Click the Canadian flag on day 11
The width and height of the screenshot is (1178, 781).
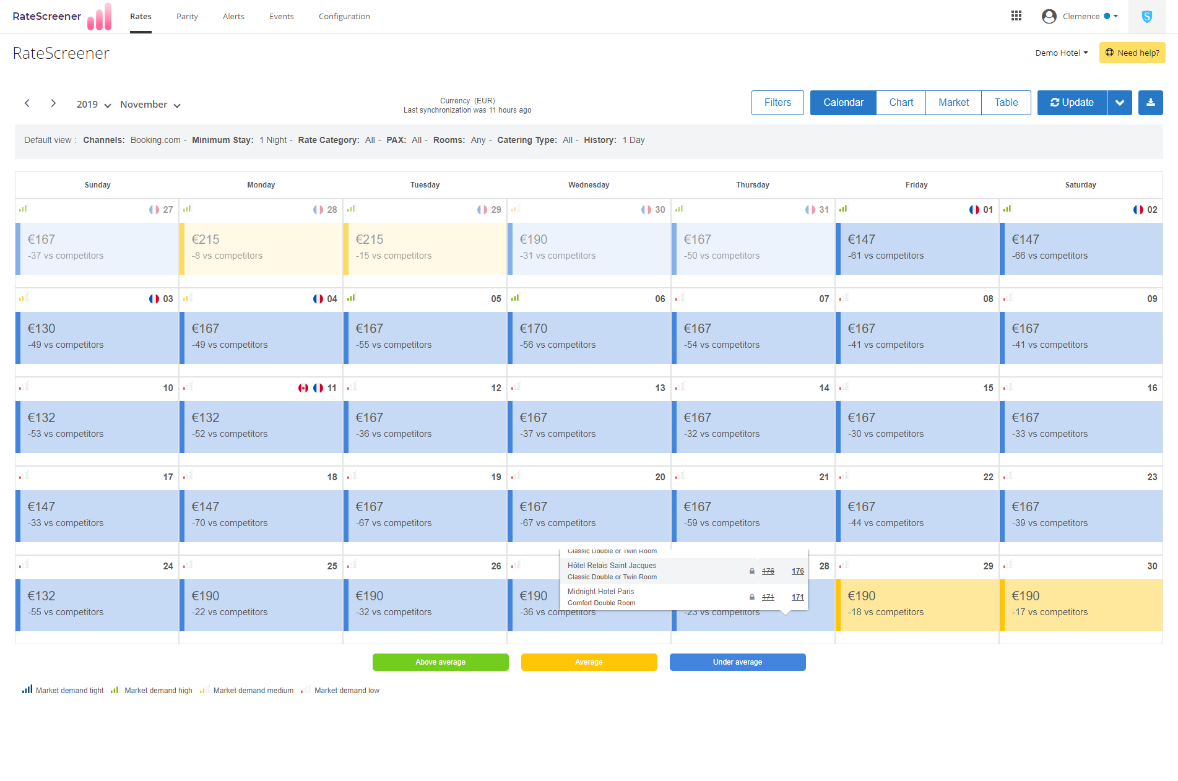303,388
